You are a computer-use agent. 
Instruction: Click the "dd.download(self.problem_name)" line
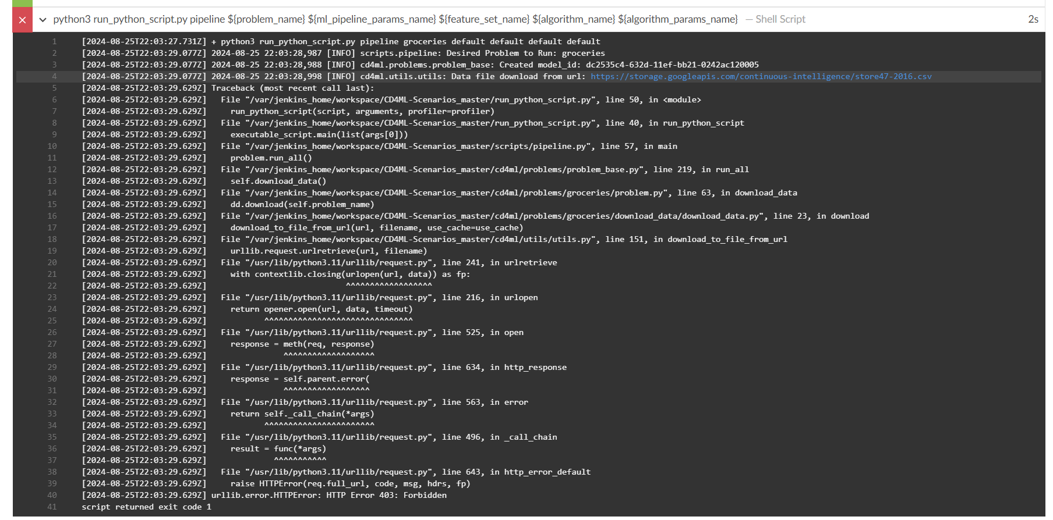302,205
